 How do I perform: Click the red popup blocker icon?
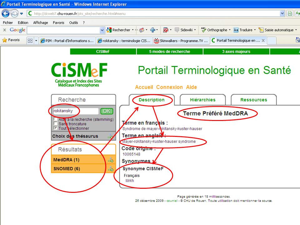(166, 30)
